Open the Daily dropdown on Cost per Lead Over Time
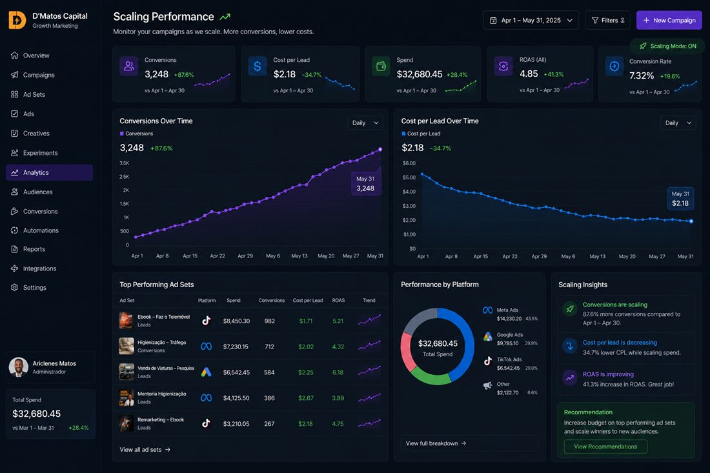 click(x=678, y=123)
